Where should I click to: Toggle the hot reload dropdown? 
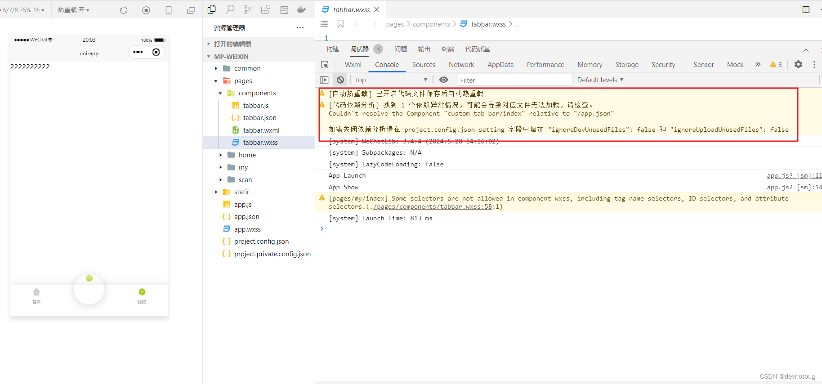74,10
